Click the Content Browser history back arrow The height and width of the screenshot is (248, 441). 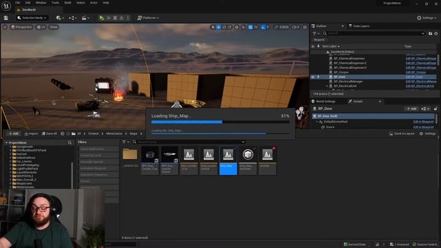(x=63, y=134)
